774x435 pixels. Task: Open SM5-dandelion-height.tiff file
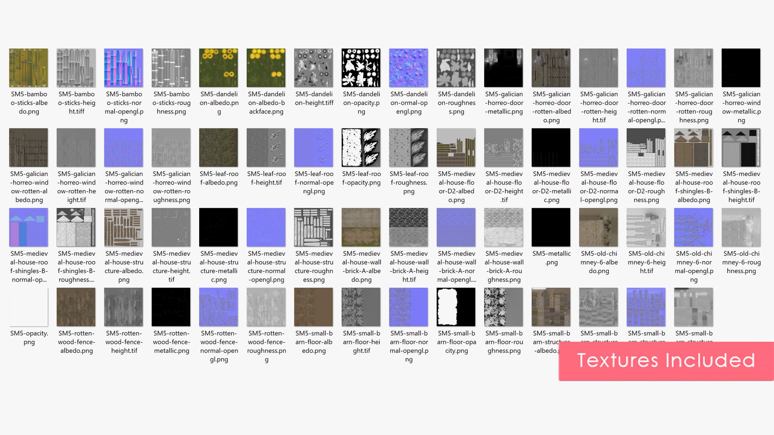(x=314, y=68)
